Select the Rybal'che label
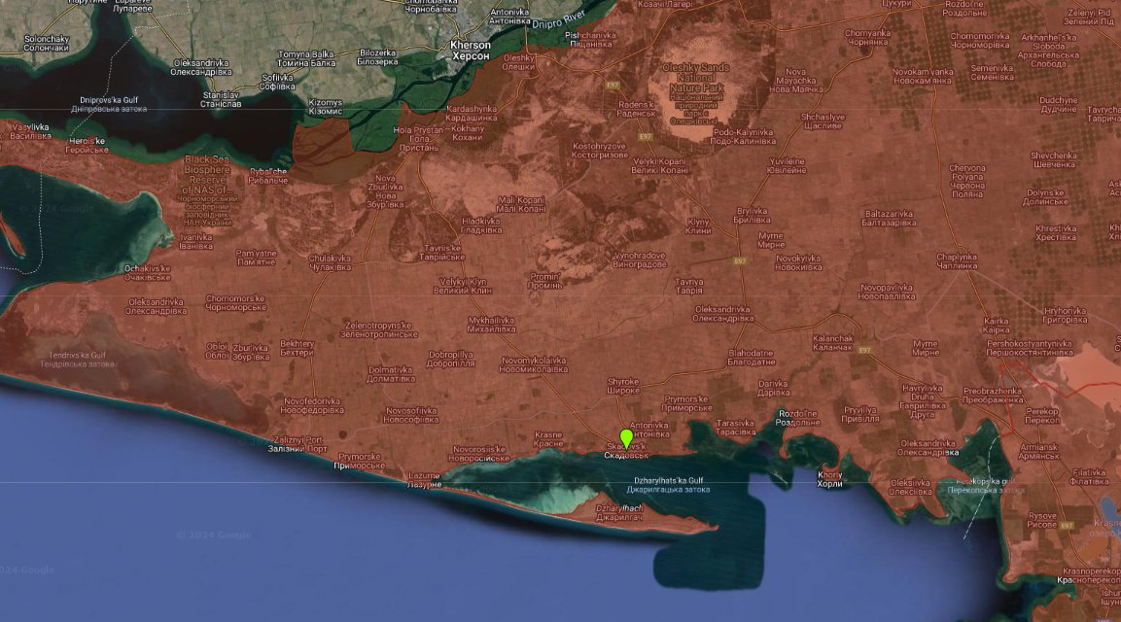This screenshot has width=1121, height=622. [x=268, y=176]
